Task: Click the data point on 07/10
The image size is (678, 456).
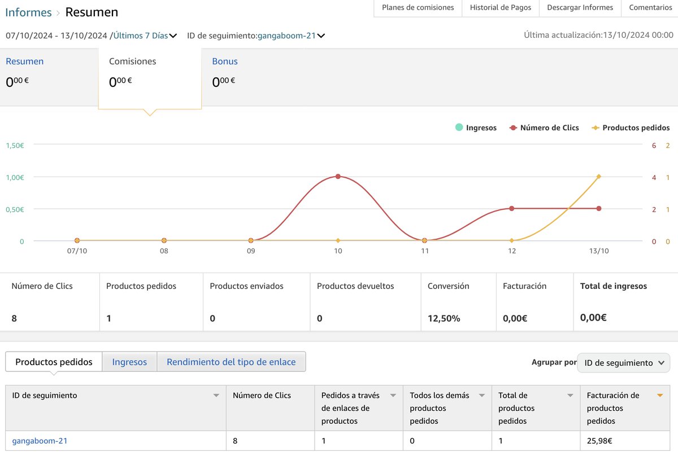Action: point(77,240)
